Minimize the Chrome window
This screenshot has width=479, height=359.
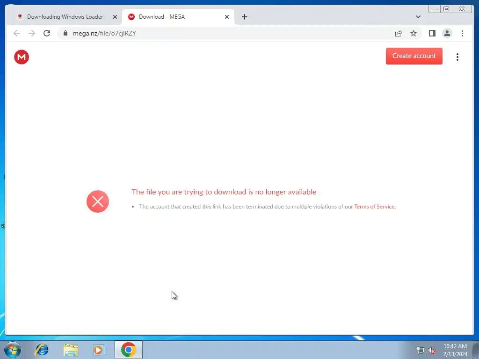pyautogui.click(x=435, y=9)
